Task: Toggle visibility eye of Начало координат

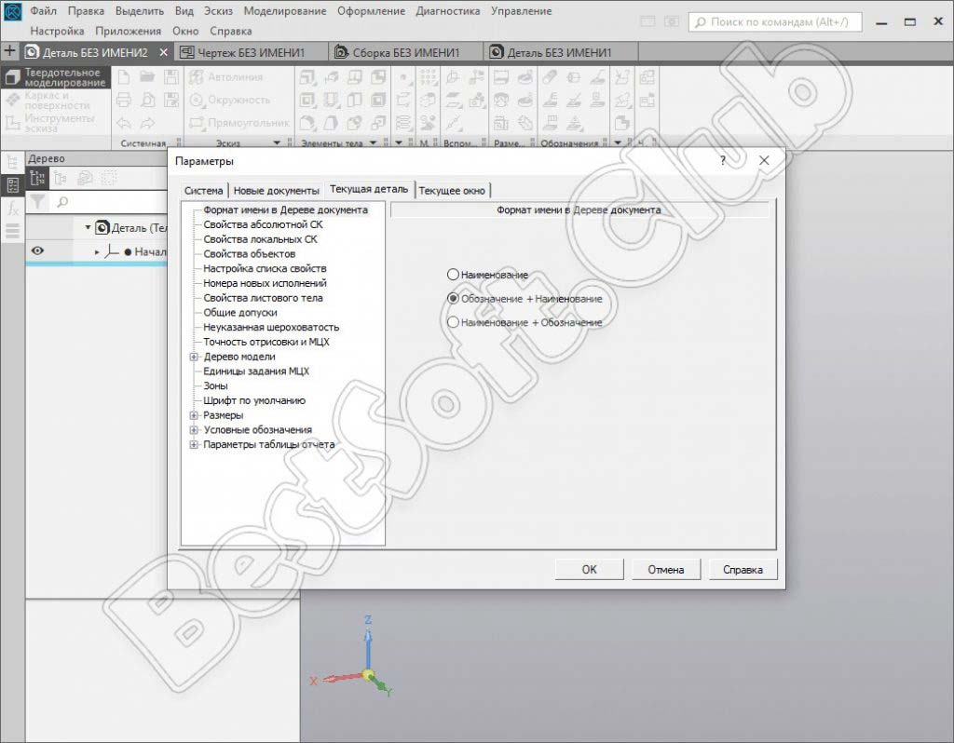Action: click(x=38, y=250)
